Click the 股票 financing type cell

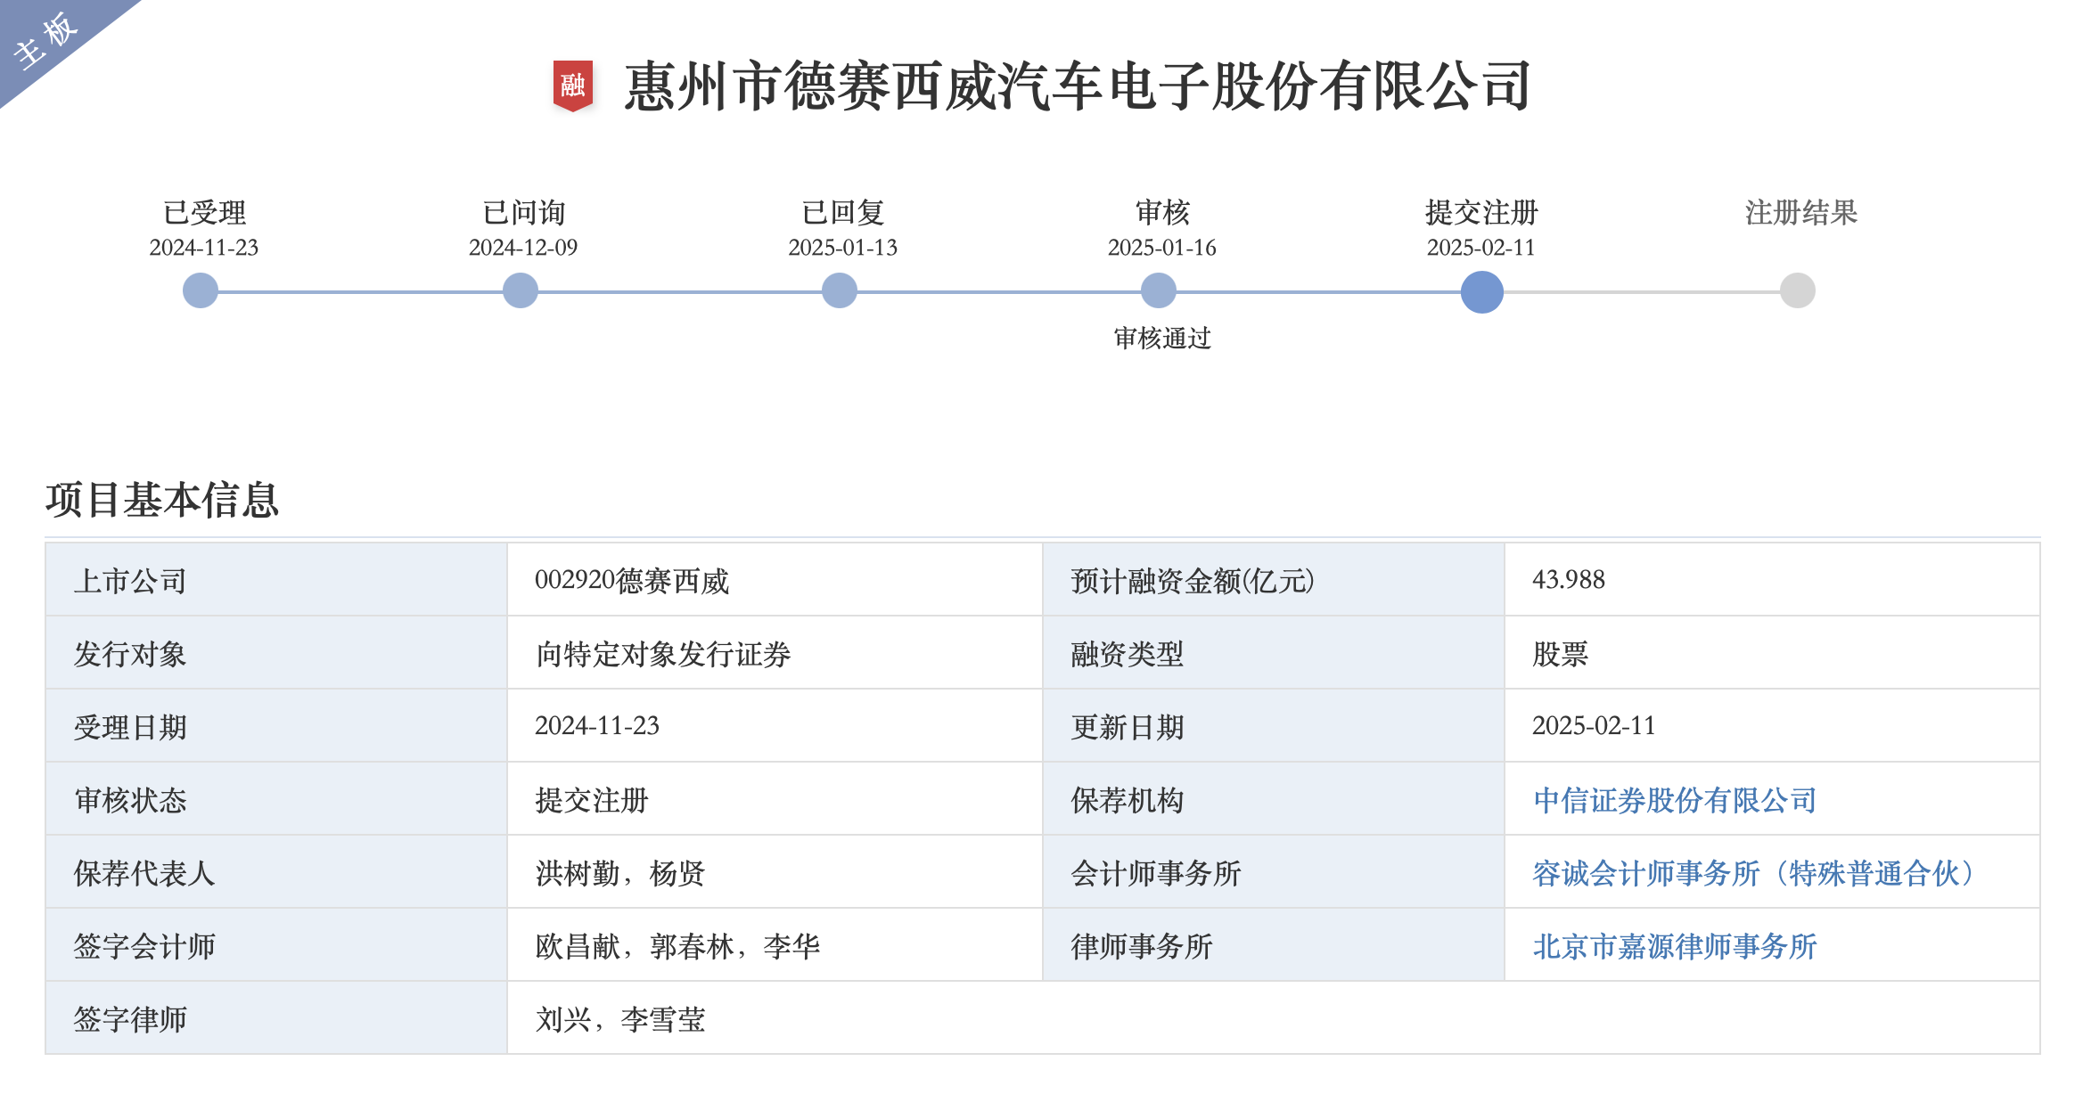1772,653
